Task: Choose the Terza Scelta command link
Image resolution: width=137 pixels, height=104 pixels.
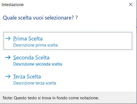Action: point(68,79)
